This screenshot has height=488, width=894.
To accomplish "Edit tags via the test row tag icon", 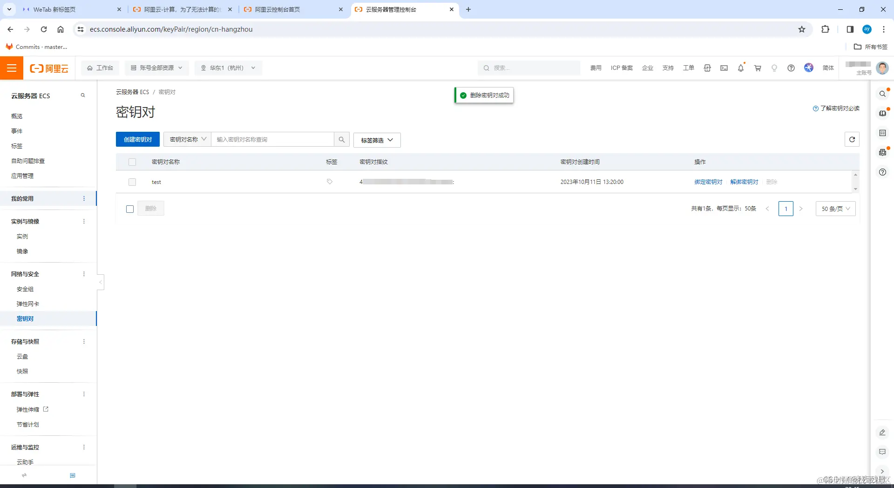I will (x=330, y=182).
